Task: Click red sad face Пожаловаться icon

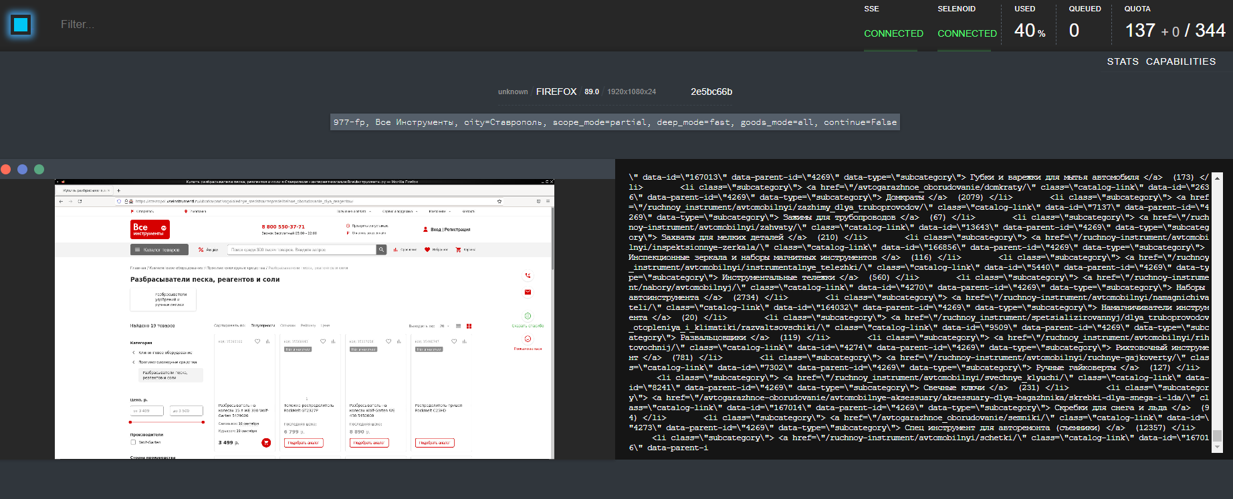Action: [528, 339]
